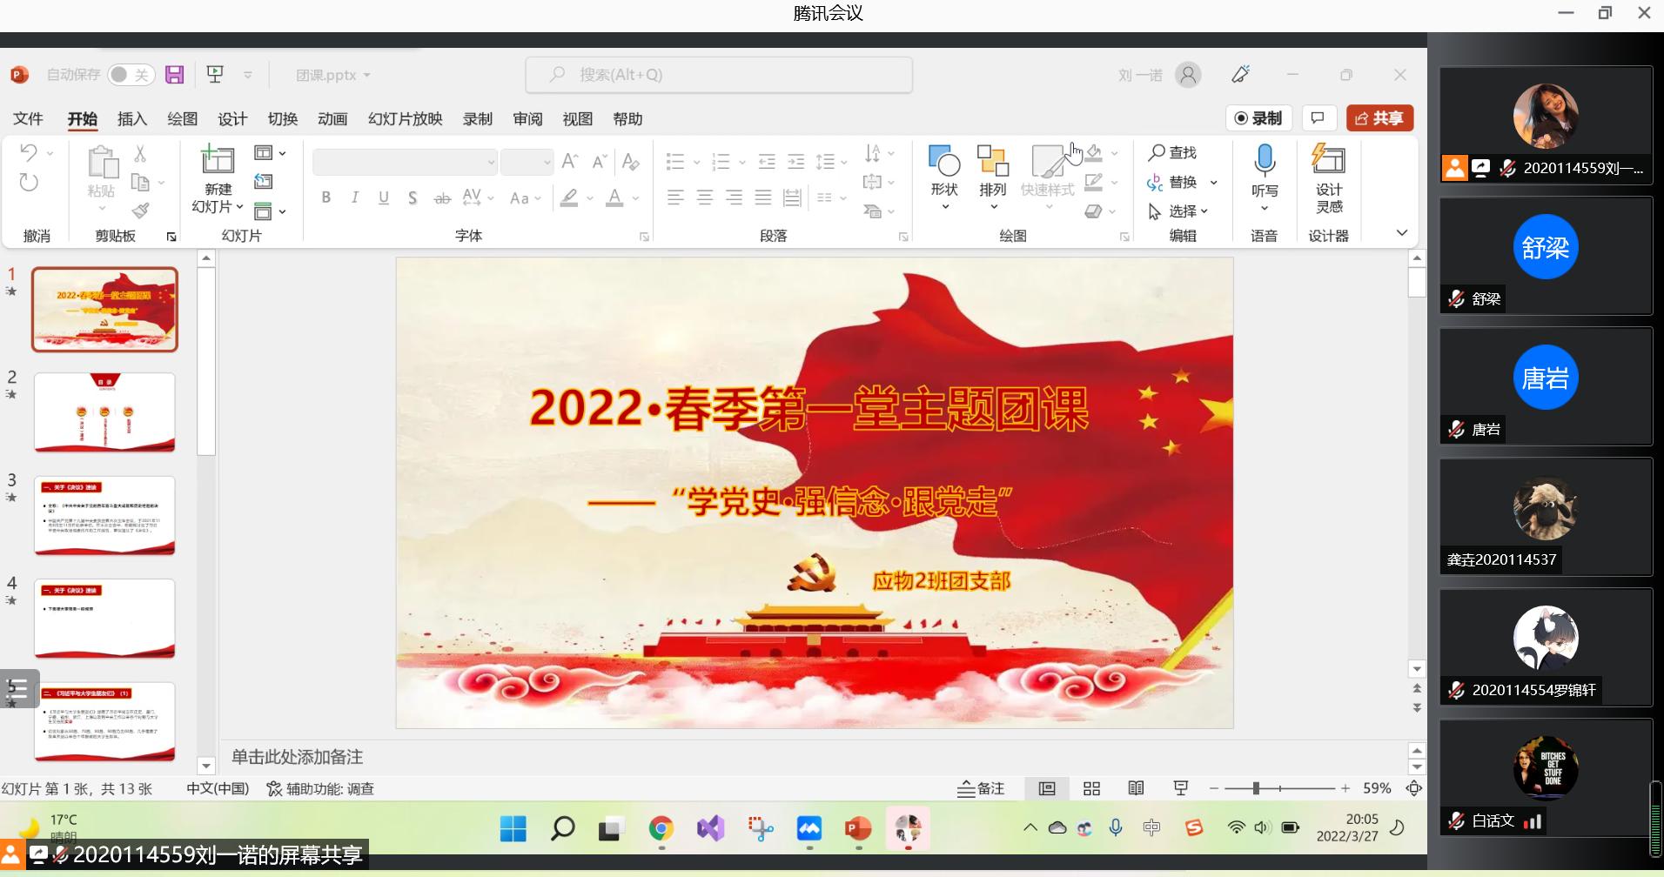The width and height of the screenshot is (1664, 877).
Task: Open font color swatch
Action: click(x=614, y=198)
